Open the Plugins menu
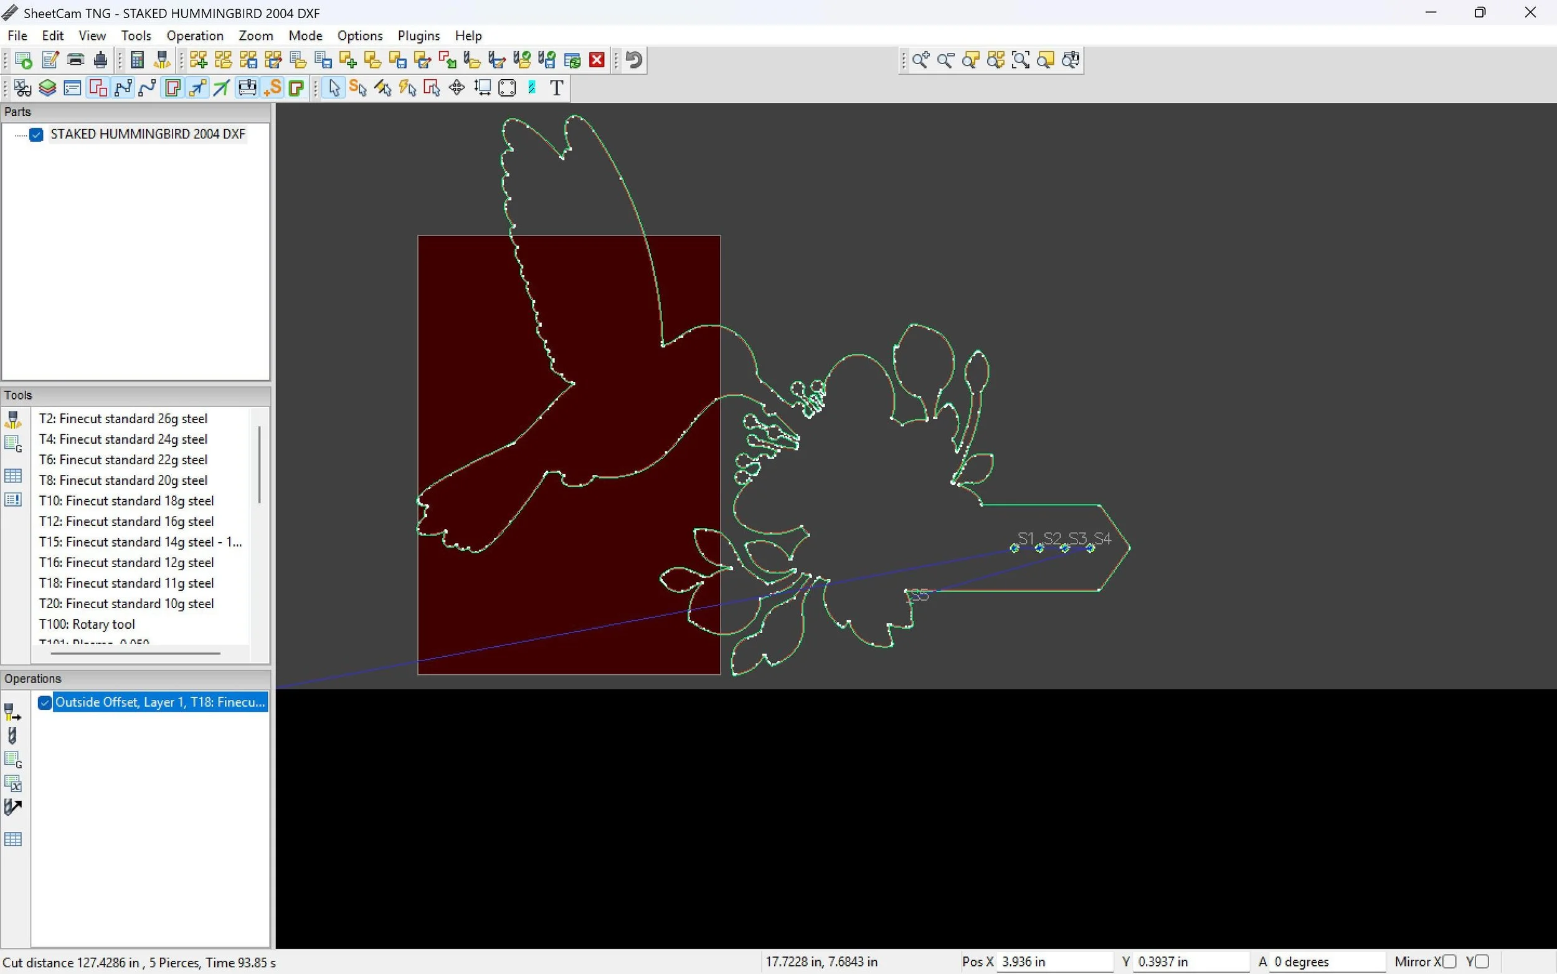Screen dimensions: 1557x974 point(419,36)
